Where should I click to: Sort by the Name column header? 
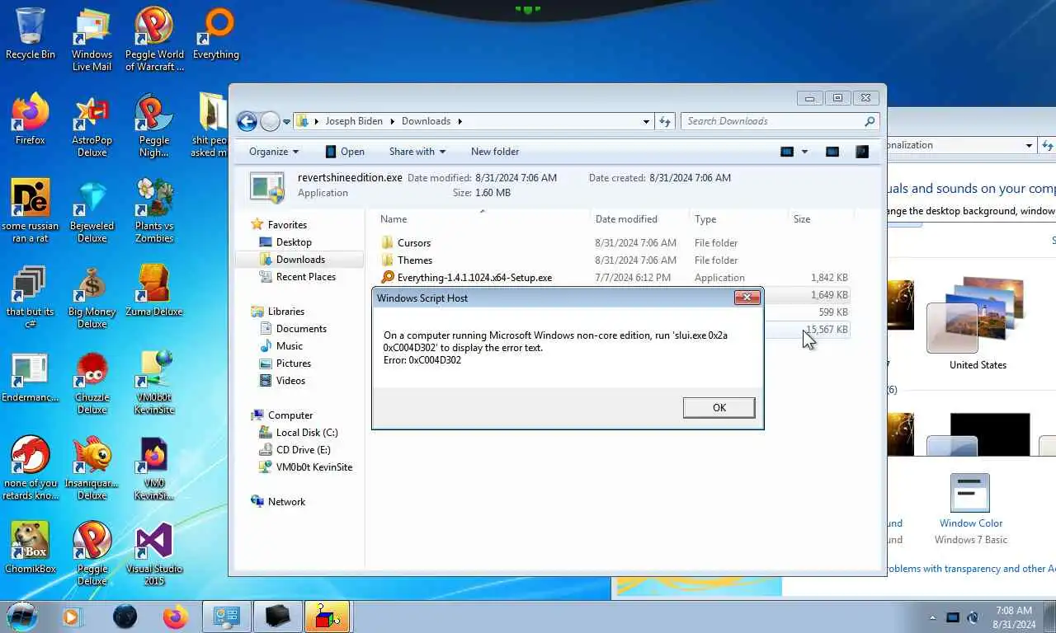483,219
